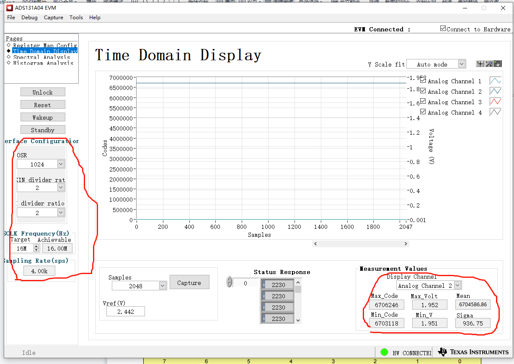The image size is (514, 364).
Task: Open the Samples count dropdown showing 2048
Action: coord(139,286)
